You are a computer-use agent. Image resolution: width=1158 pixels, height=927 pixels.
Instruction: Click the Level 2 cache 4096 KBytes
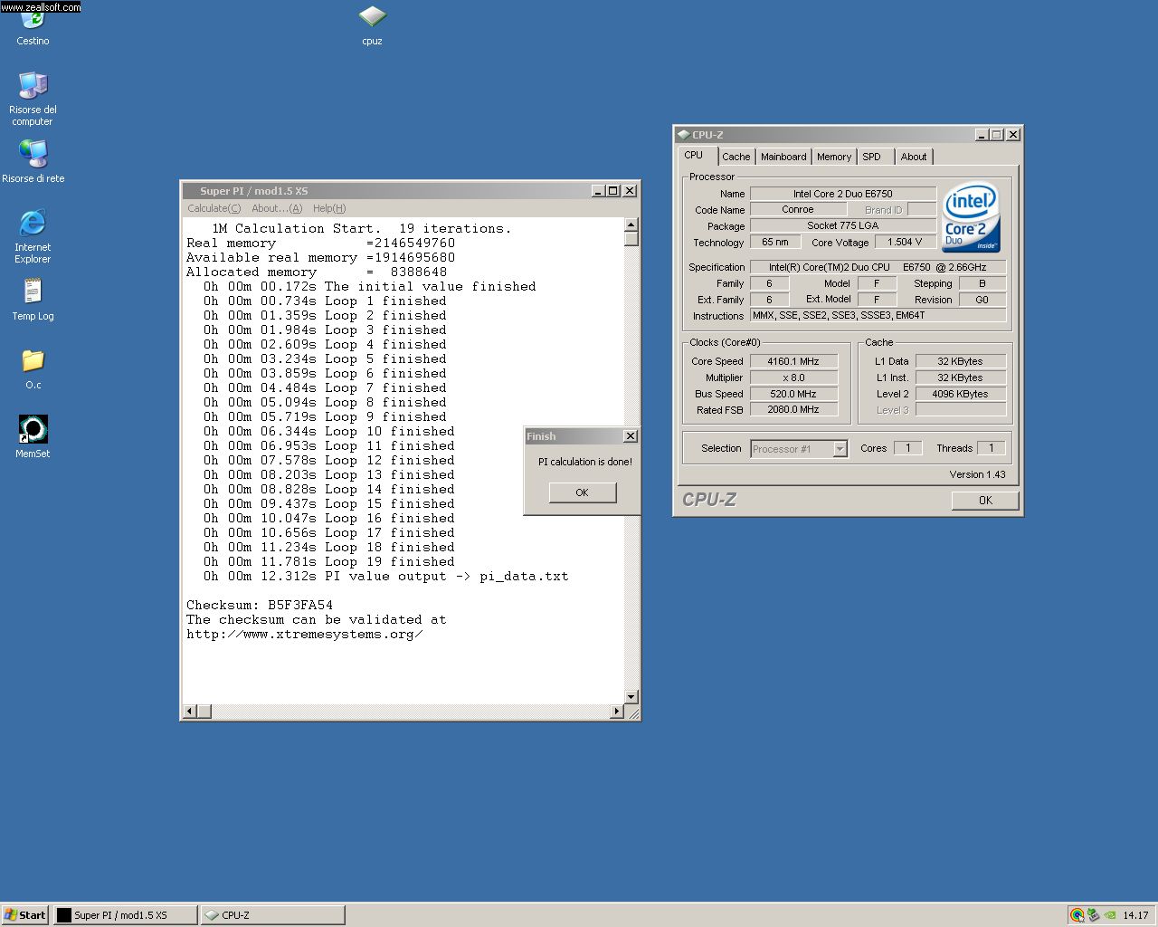coord(960,394)
